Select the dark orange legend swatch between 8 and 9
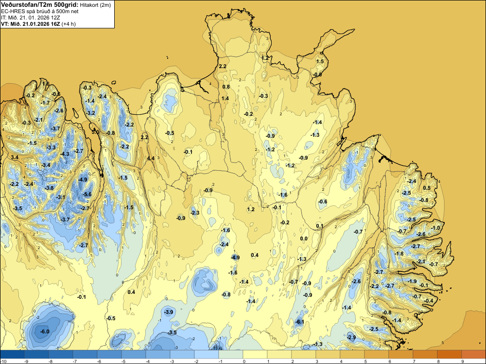486x364 pixels. [x=450, y=354]
